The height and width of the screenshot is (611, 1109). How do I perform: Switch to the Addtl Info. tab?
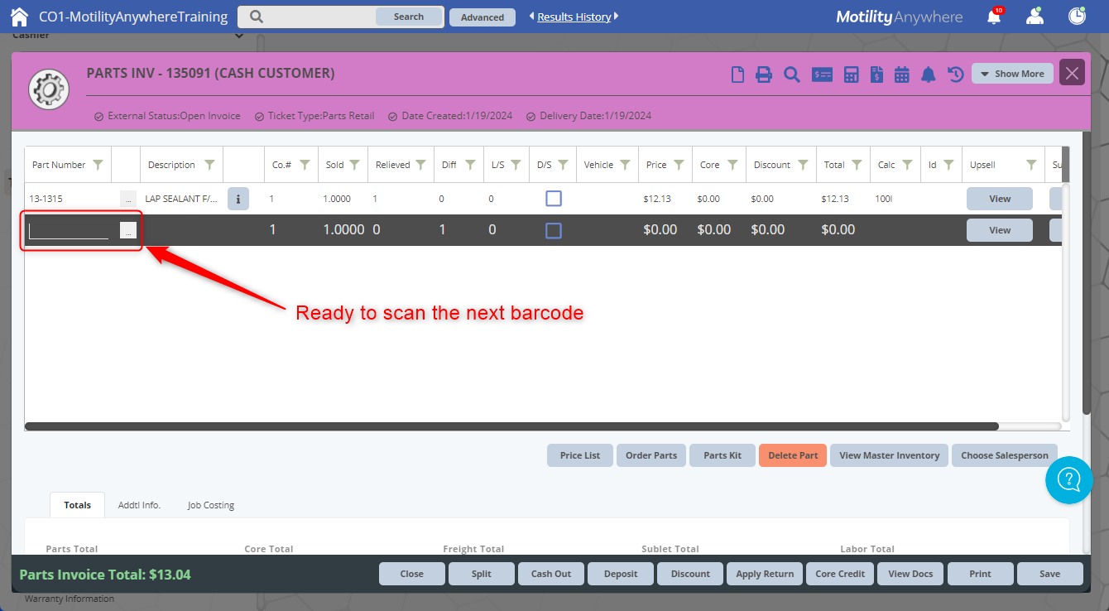[x=139, y=505]
